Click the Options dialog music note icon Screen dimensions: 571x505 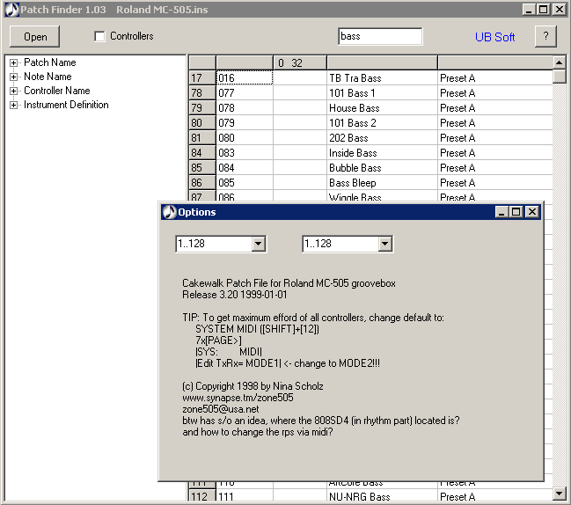(169, 212)
